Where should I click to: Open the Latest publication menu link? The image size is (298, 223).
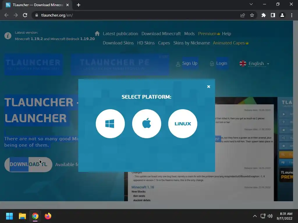(120, 34)
